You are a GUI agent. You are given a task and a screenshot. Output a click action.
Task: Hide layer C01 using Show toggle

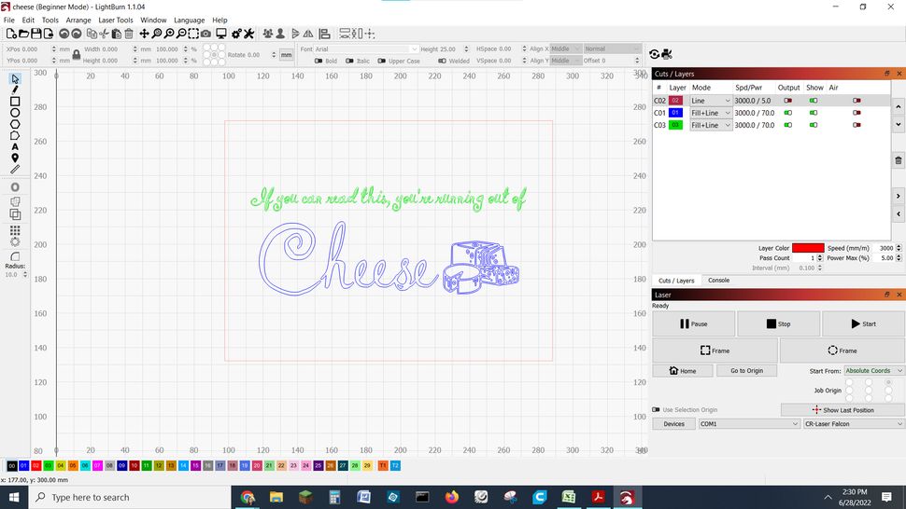(814, 113)
